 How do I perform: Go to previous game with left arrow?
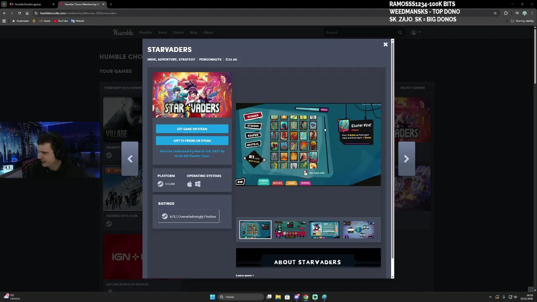coord(130,159)
